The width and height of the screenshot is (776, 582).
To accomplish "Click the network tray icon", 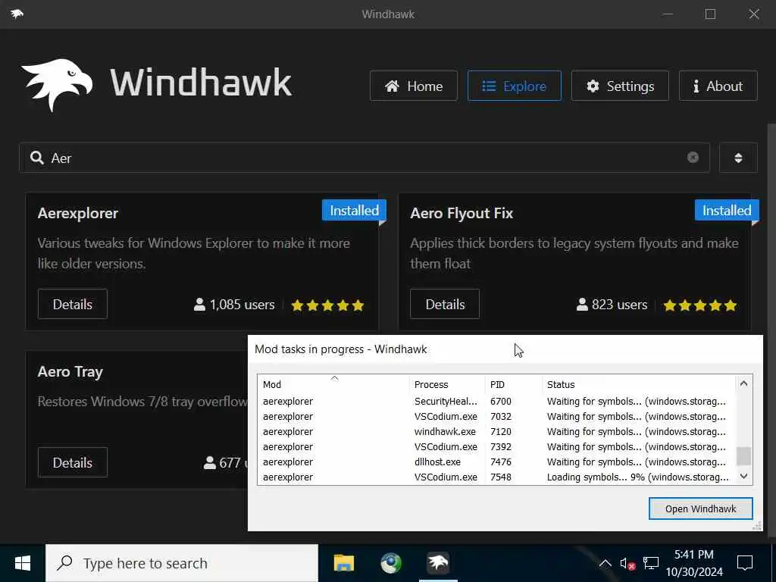I will pos(651,563).
